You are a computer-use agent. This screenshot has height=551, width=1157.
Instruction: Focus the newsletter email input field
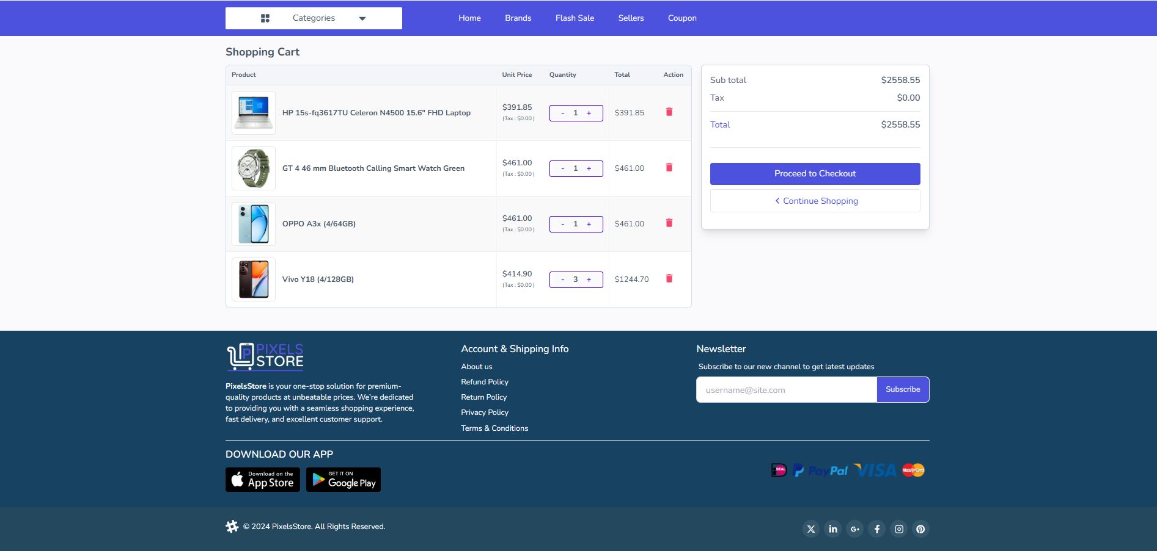[x=786, y=390]
